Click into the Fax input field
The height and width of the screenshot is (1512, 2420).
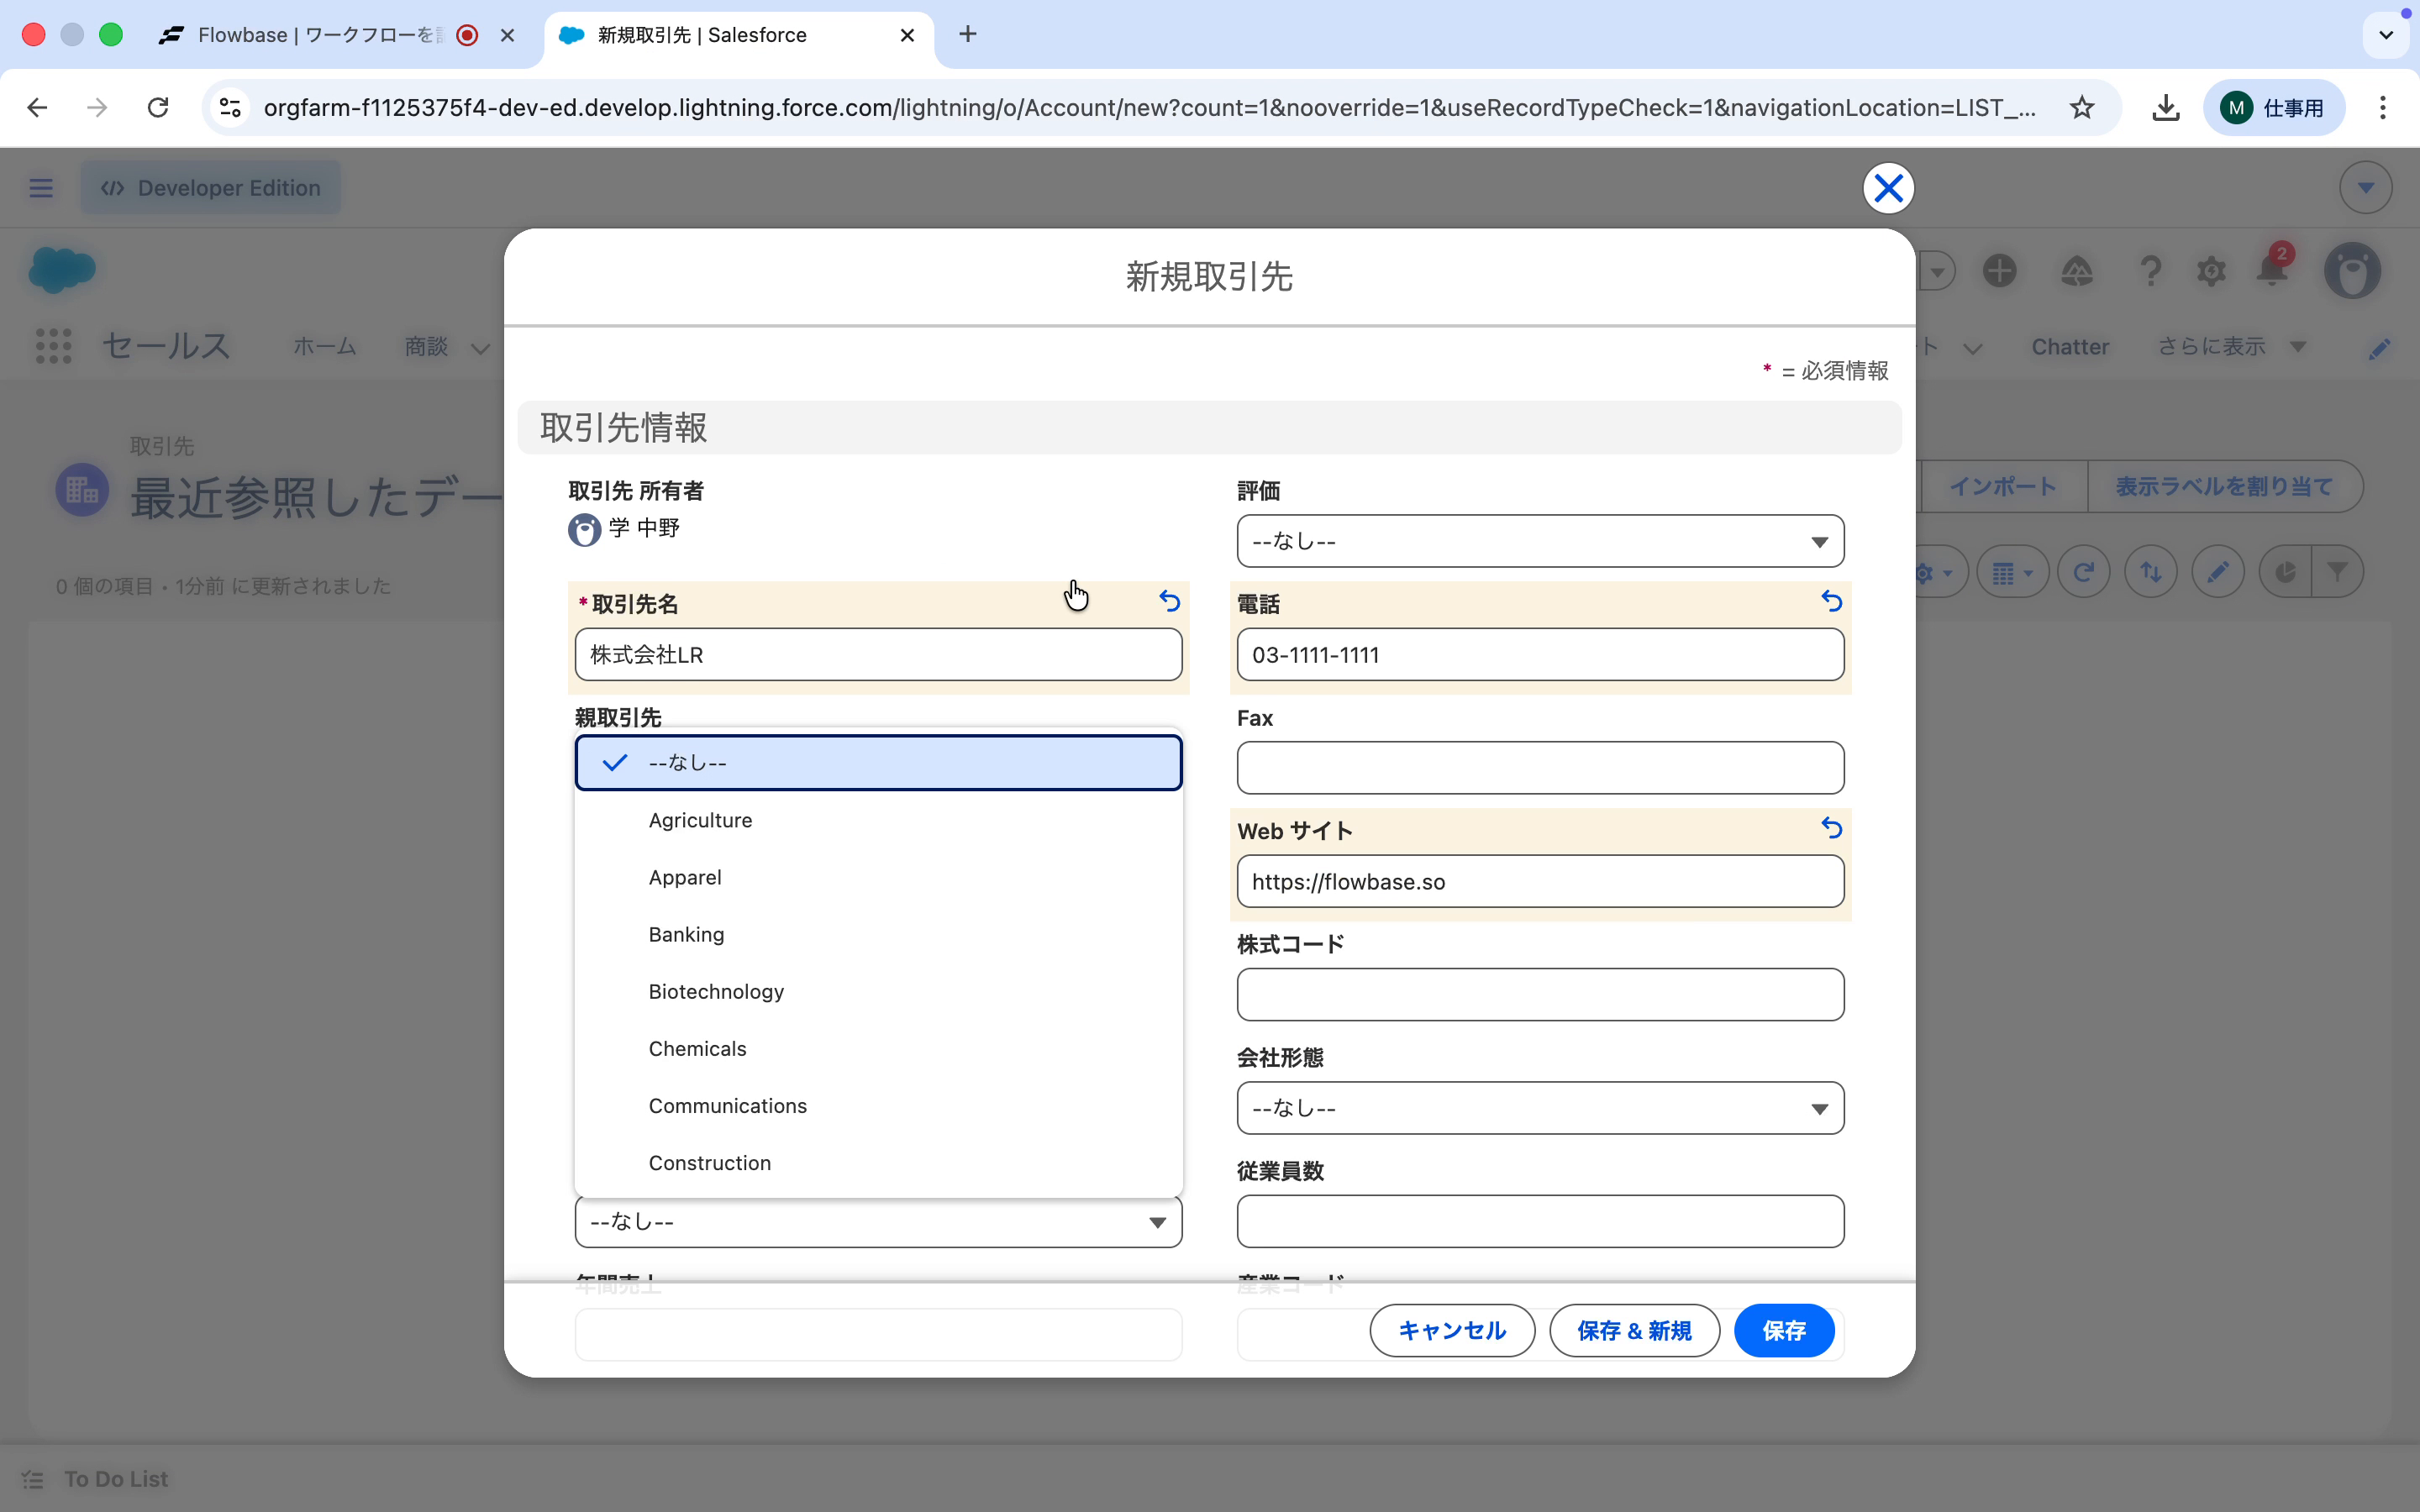1540,768
